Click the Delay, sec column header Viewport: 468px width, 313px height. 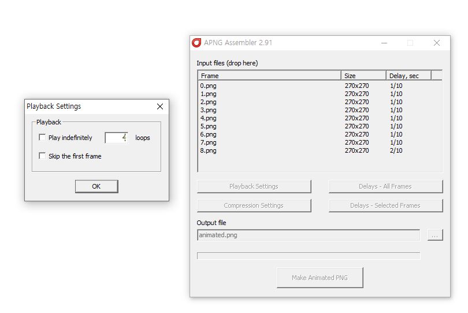[x=408, y=76]
